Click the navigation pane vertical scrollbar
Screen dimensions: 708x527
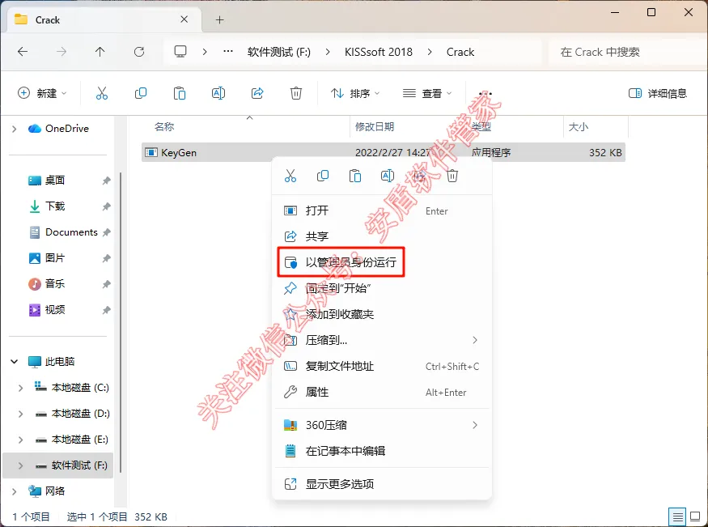120,322
